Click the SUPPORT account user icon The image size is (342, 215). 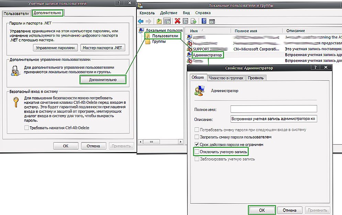[189, 49]
